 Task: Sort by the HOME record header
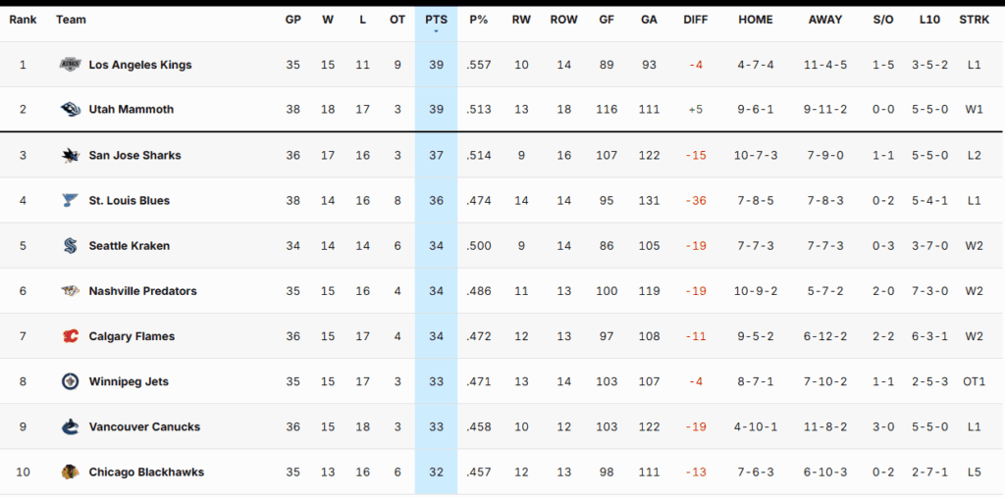click(x=755, y=20)
